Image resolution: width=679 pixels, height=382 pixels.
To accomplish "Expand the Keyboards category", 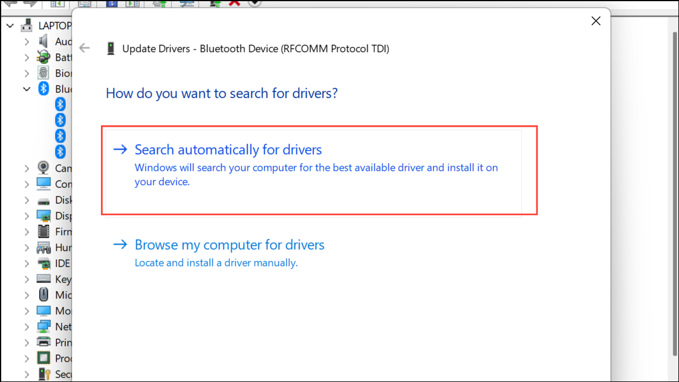I will tap(26, 279).
